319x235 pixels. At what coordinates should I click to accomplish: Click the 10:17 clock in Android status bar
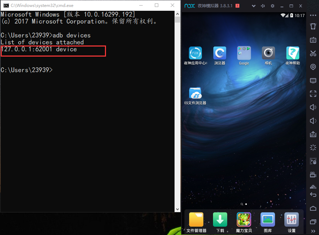click(x=300, y=16)
